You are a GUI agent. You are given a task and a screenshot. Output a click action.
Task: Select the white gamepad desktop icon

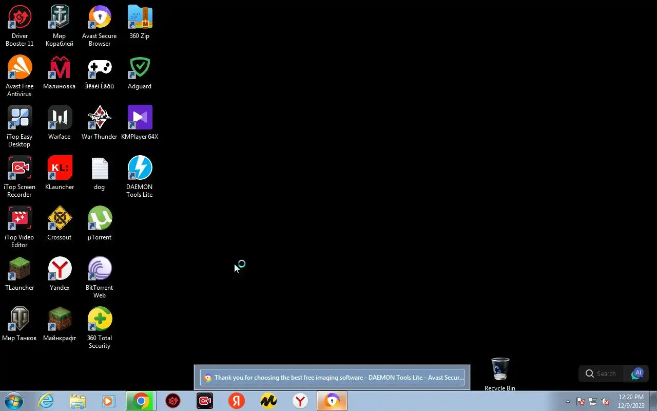100,72
